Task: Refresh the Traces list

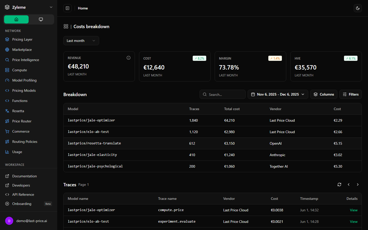Action: [x=339, y=185]
